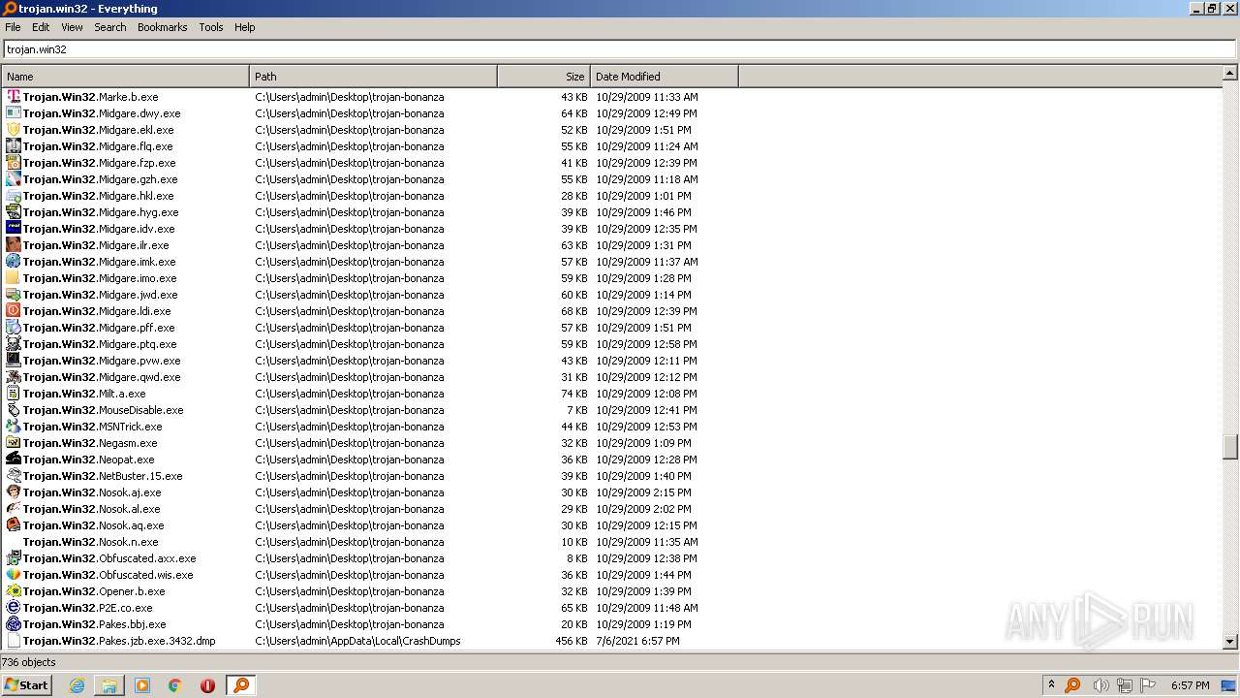Screen dimensions: 1240x698
Task: Click shield icon of Trojan.Win32.Midgare.ekl.exe
Action: 14,130
